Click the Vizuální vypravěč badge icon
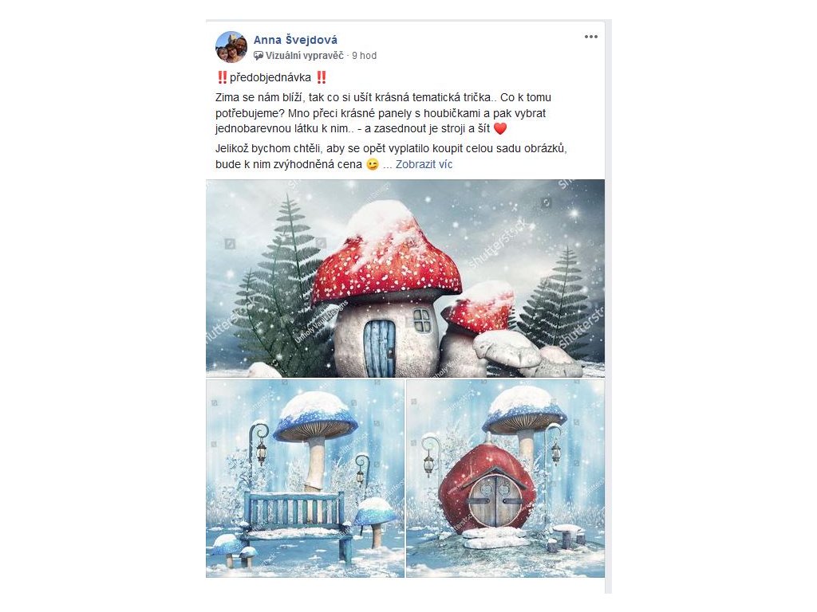Image resolution: width=817 pixels, height=612 pixels. (259, 56)
